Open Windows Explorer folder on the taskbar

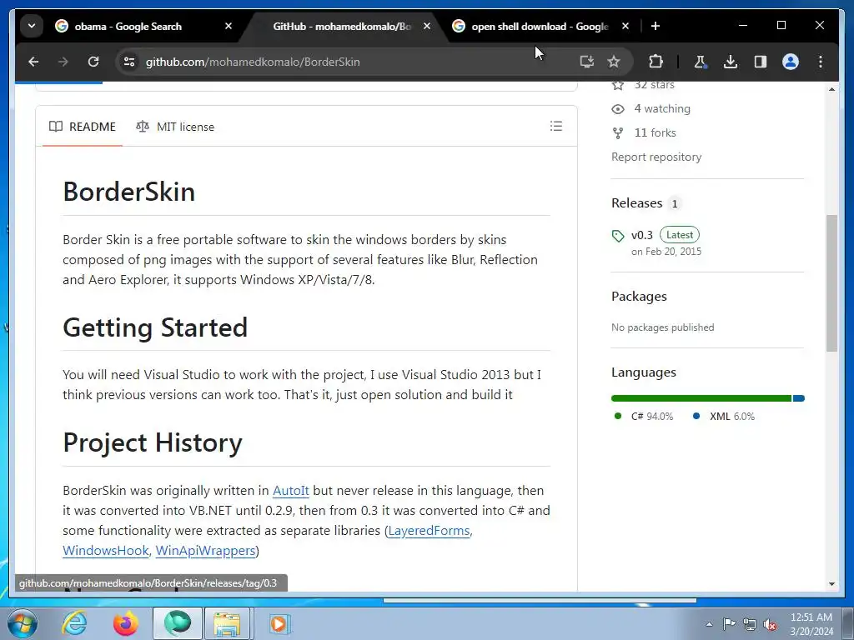[x=227, y=623]
